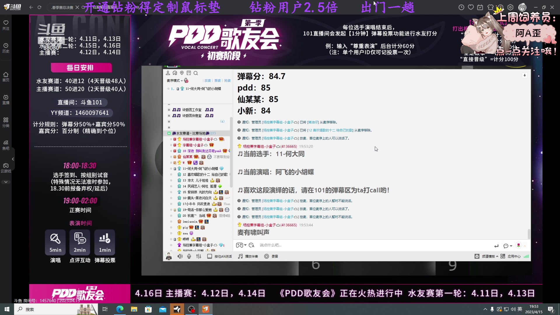This screenshot has height=315, width=560.
Task: Open the skin (shirt) icon in title bar
Action: click(490, 7)
